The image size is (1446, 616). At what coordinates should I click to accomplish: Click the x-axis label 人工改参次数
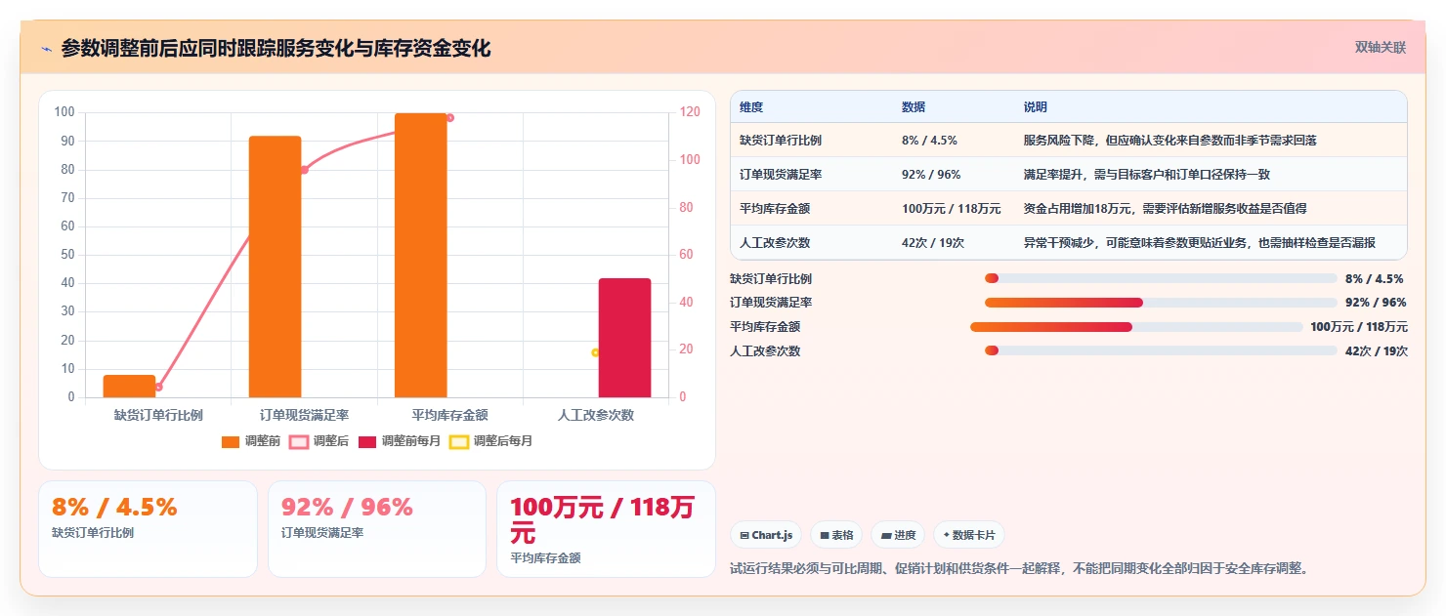point(596,415)
